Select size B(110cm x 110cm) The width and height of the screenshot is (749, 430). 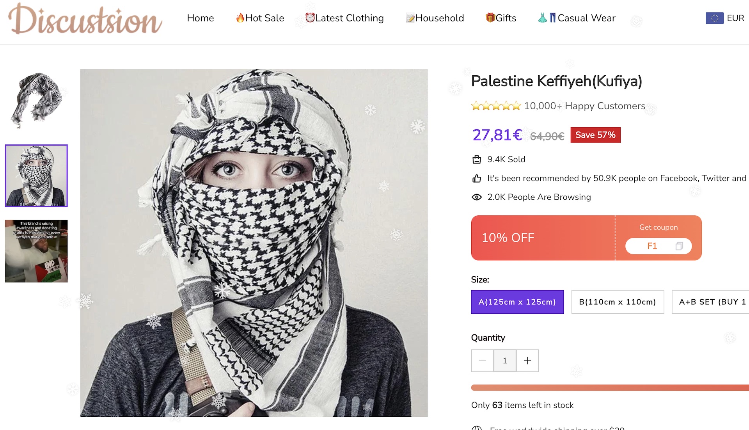click(x=618, y=302)
